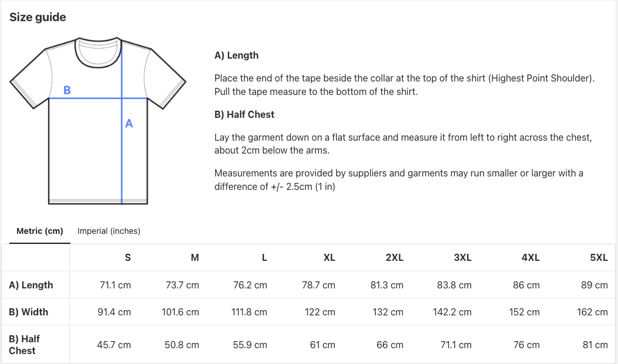The height and width of the screenshot is (364, 618).
Task: Click the 2XL size column header
Action: point(395,257)
